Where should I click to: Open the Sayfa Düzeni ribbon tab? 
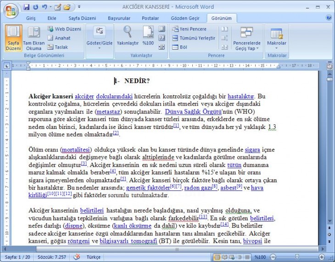click(82, 18)
